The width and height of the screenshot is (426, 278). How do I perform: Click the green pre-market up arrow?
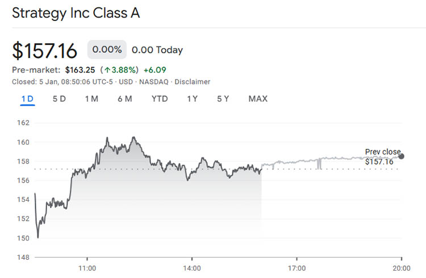106,70
